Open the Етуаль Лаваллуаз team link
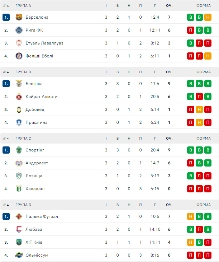Image resolution: width=219 pixels, height=262 pixels. point(44,43)
